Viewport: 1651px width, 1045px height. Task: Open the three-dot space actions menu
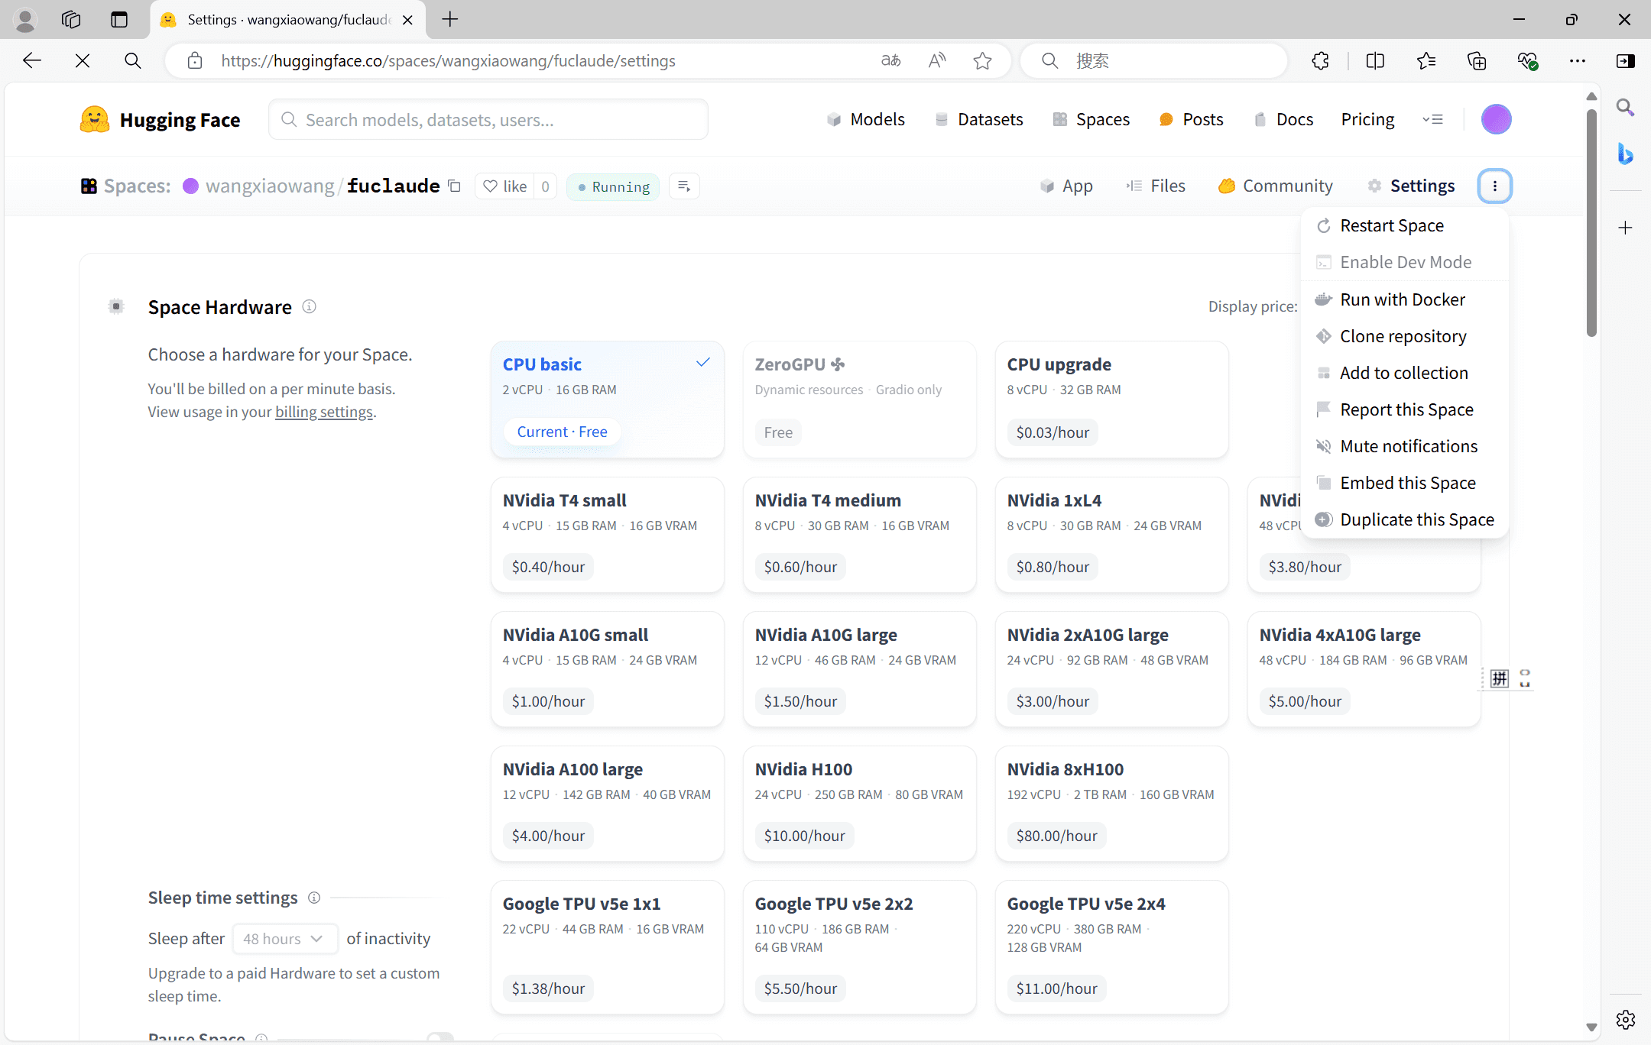point(1495,186)
